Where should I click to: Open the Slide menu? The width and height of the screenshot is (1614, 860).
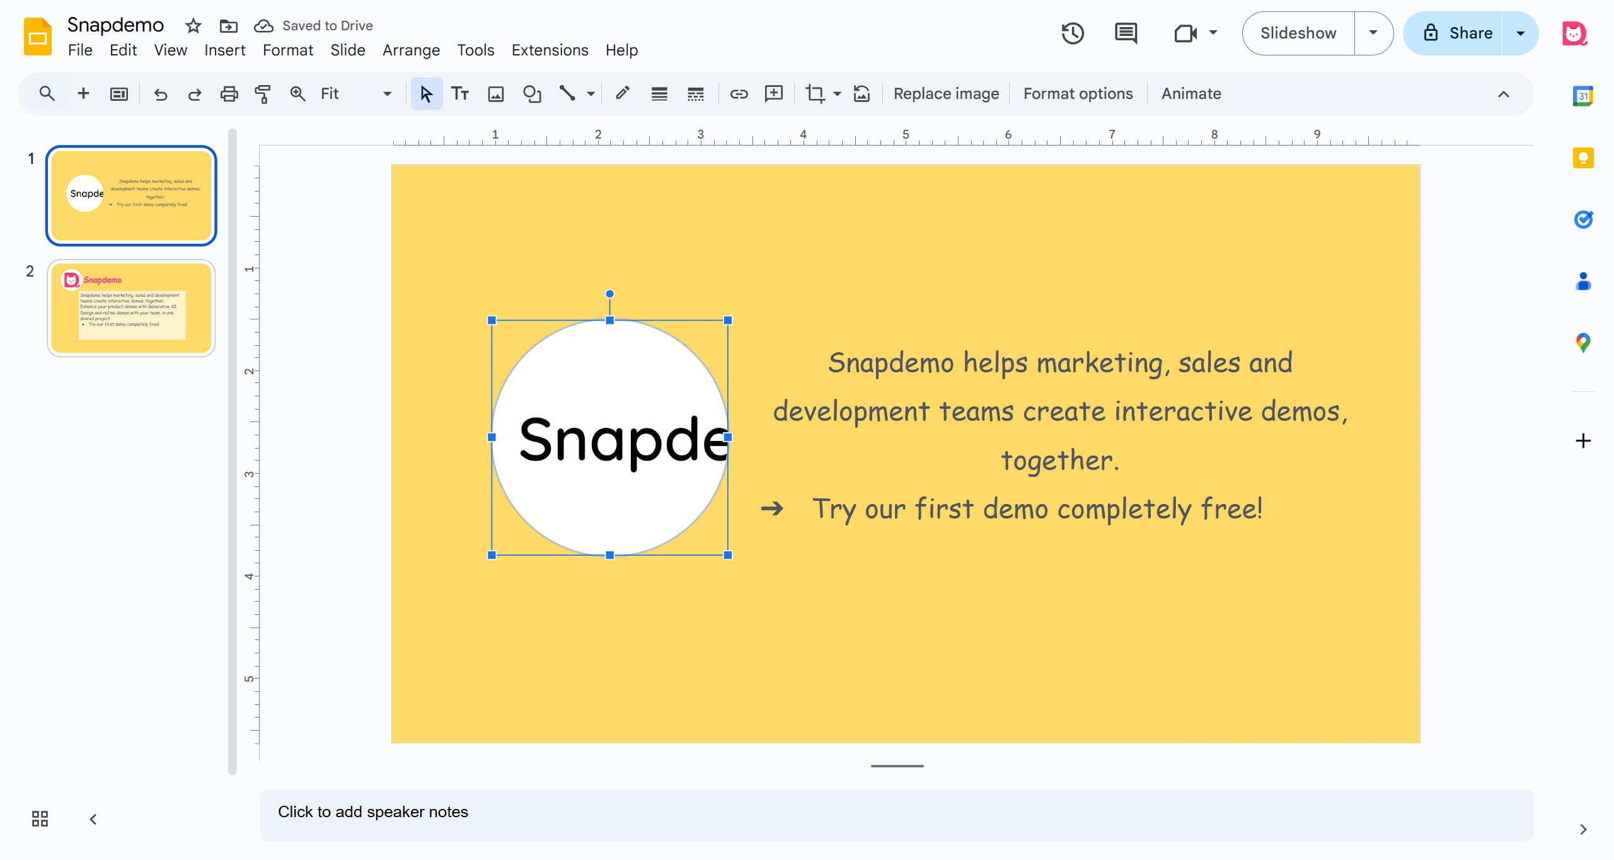click(x=347, y=50)
